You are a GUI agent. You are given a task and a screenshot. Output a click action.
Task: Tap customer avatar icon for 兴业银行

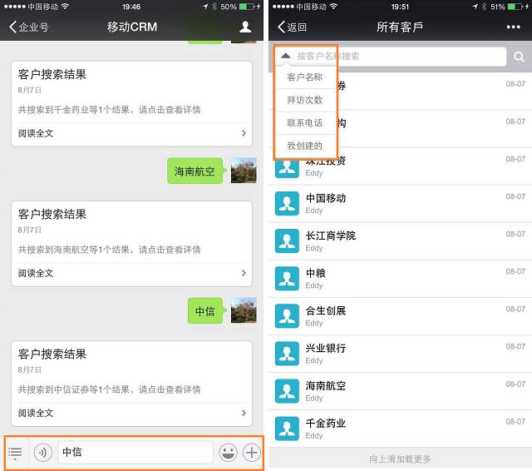[x=287, y=354]
